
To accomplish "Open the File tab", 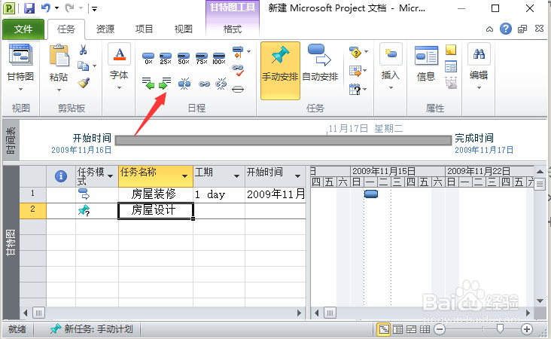I will coord(23,29).
